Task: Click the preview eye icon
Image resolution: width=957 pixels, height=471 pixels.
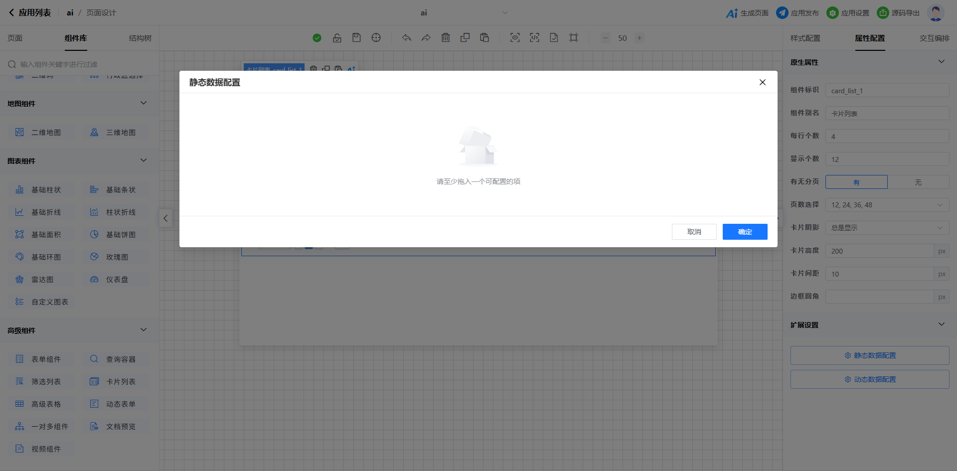Action: click(515, 38)
